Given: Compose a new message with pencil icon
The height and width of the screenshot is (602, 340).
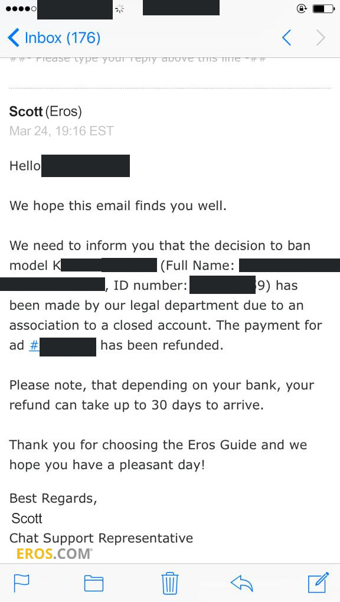Looking at the screenshot, I should coord(319,583).
